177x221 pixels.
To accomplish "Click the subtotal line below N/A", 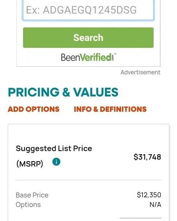I will [140, 218].
